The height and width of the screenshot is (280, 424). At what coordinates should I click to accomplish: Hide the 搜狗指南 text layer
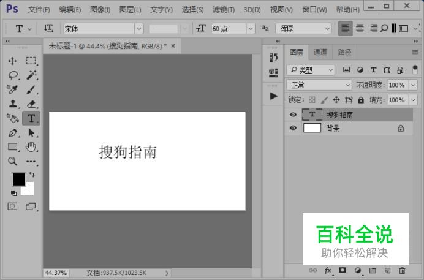point(293,115)
